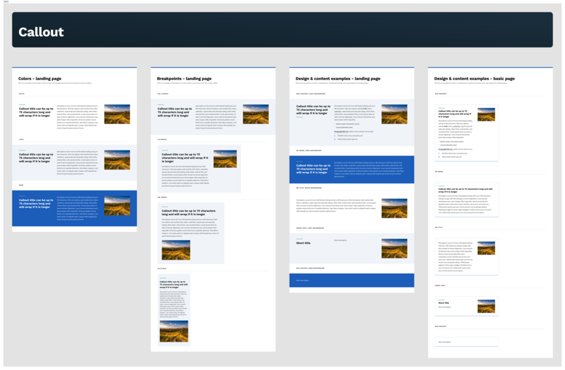
Task: Click the landscape photo in the WHITE callout
Action: tap(117, 114)
